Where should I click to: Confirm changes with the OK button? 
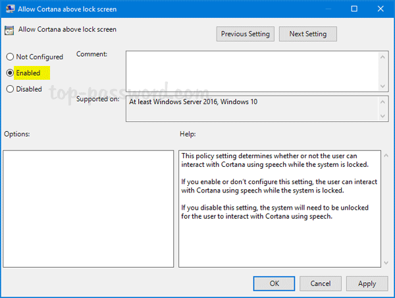274,283
